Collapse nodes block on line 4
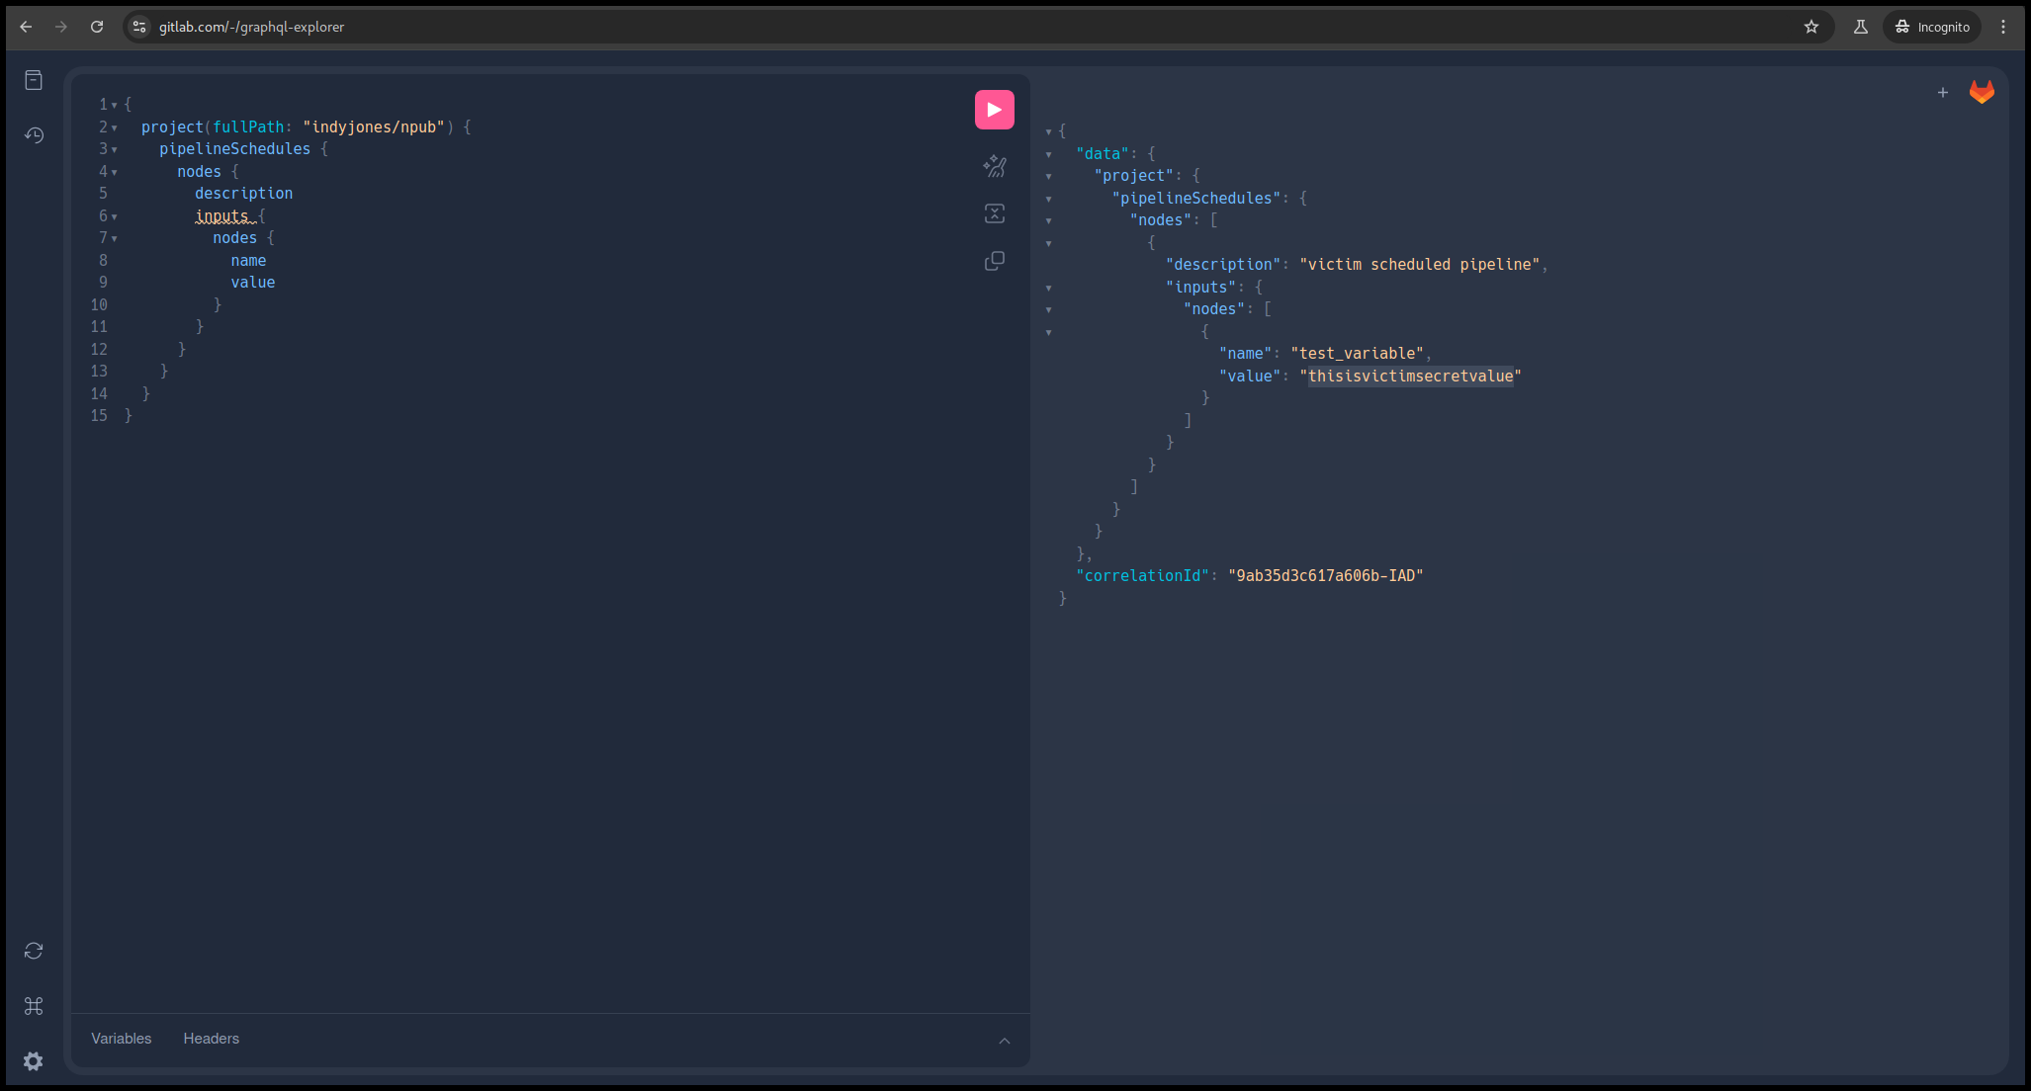The height and width of the screenshot is (1091, 2031). [115, 172]
